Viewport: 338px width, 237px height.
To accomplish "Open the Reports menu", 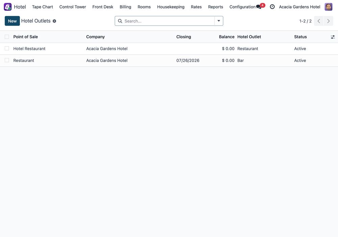I will (216, 7).
